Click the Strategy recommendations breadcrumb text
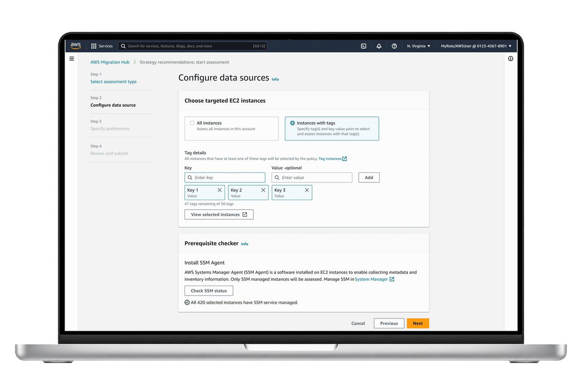 [x=184, y=62]
